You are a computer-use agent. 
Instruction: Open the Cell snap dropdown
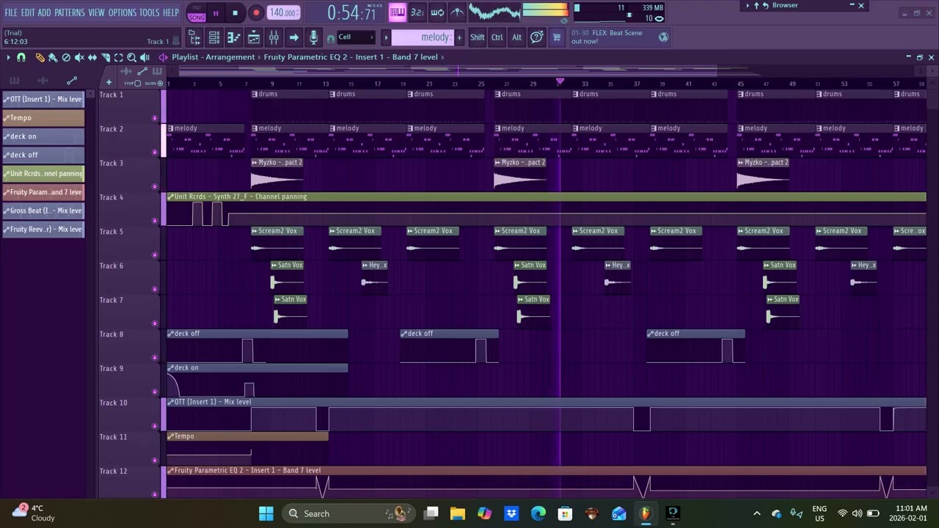(356, 37)
